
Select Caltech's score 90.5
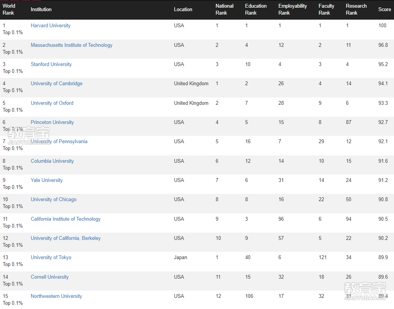coord(383,219)
